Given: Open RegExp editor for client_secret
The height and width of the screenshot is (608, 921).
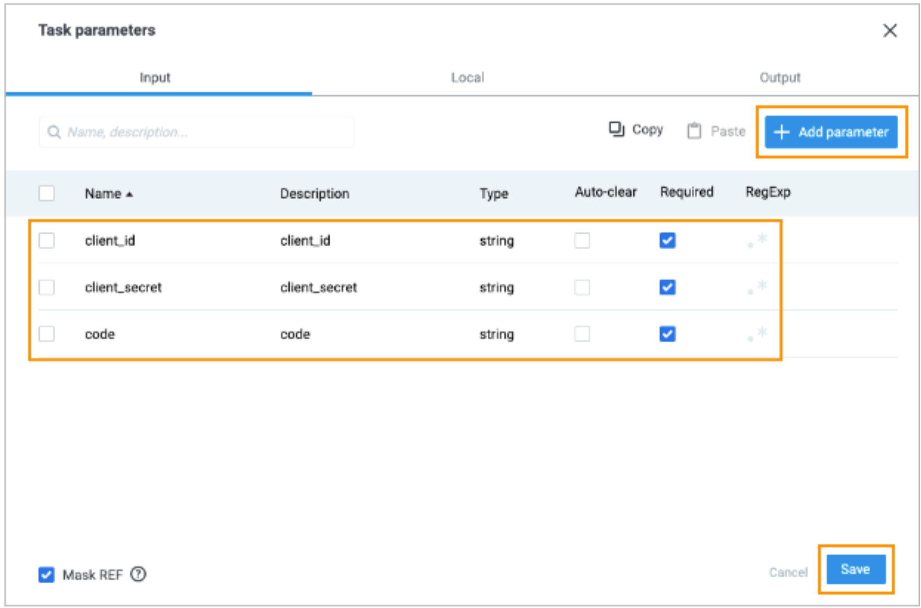Looking at the screenshot, I should (757, 287).
